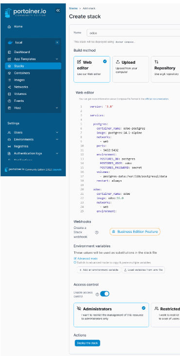The image size is (180, 356).
Task: Click Deploy the stack button
Action: [87, 343]
